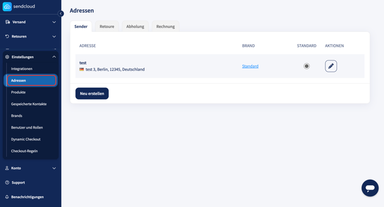Viewport: 384px width, 207px height.
Task: Click the STANDARD column header
Action: click(x=306, y=46)
